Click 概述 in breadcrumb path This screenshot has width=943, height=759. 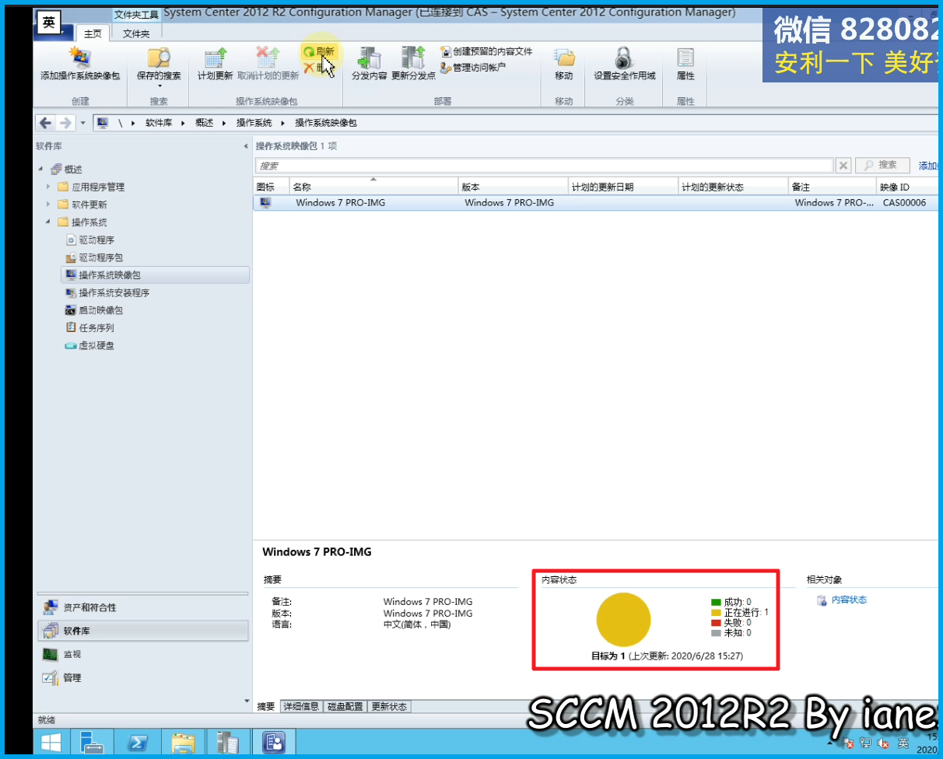205,123
